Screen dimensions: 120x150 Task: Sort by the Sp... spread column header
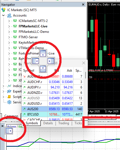(79, 71)
